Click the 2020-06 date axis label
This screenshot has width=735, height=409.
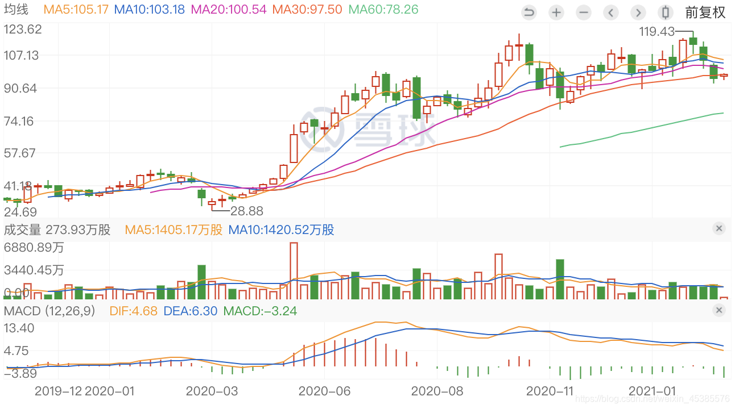click(324, 391)
